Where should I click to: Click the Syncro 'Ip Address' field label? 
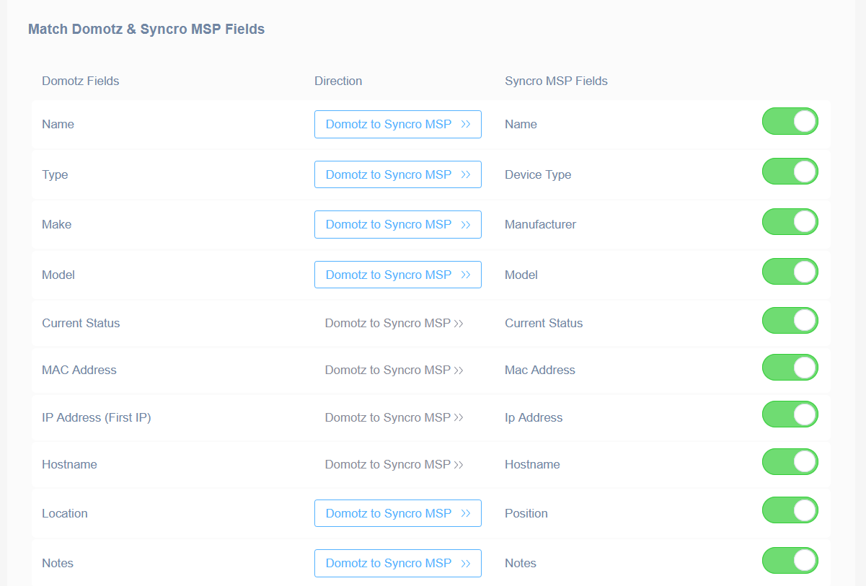click(534, 417)
